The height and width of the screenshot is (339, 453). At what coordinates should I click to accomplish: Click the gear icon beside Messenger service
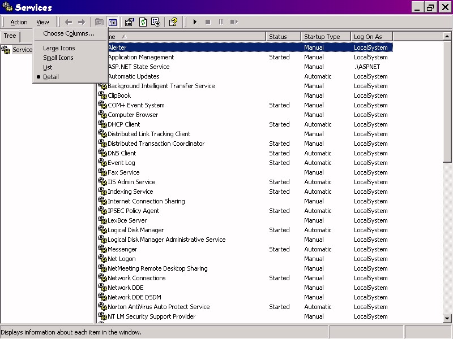click(102, 249)
